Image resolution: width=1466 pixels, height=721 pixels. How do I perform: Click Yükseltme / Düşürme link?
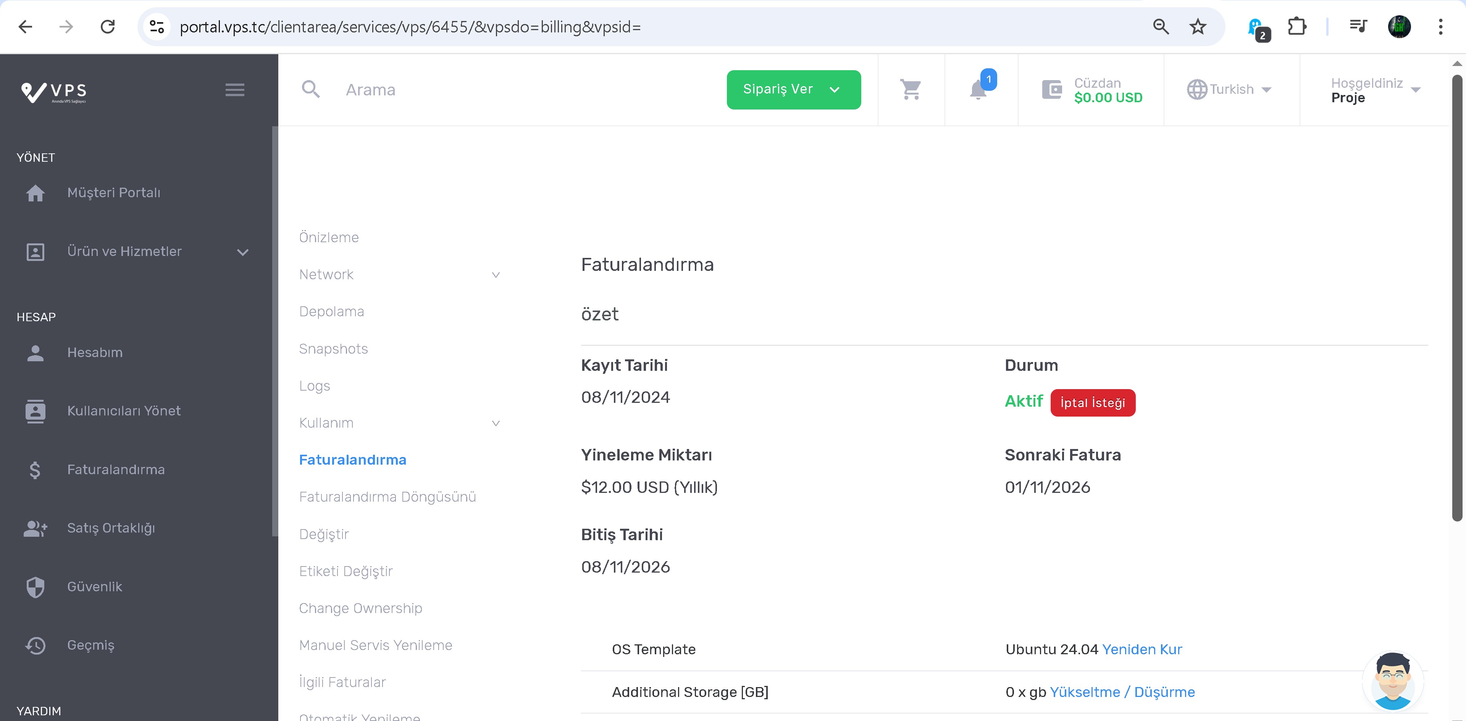[x=1122, y=692]
